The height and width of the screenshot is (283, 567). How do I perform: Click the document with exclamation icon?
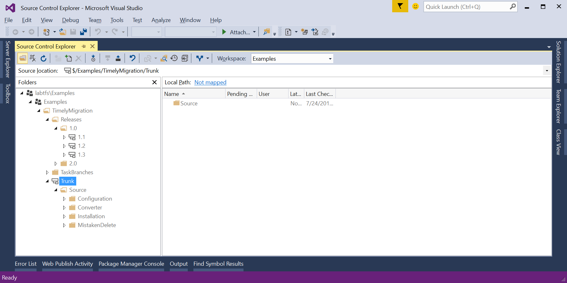(288, 32)
